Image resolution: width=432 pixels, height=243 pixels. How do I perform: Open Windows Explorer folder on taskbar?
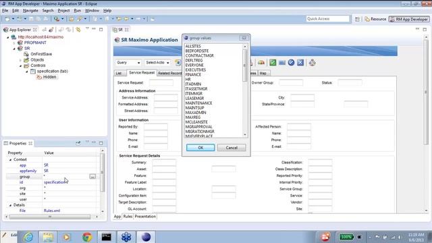point(48,237)
